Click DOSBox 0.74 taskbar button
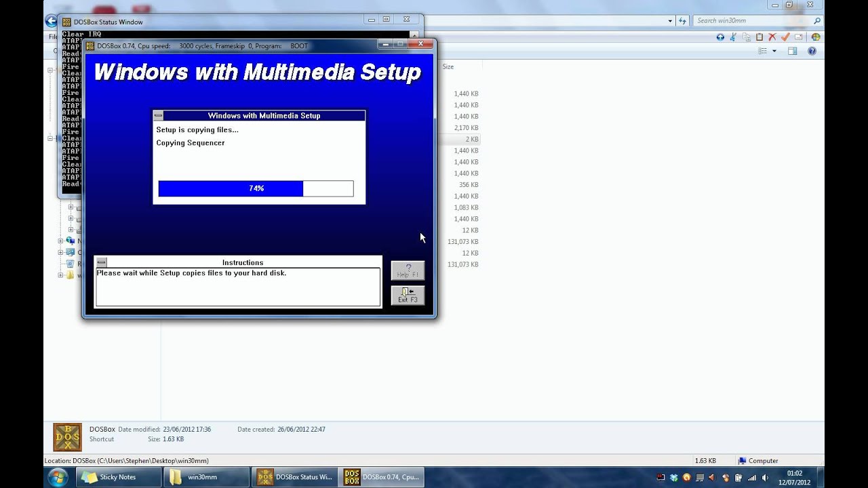Viewport: 868px width, 488px height. coord(382,477)
